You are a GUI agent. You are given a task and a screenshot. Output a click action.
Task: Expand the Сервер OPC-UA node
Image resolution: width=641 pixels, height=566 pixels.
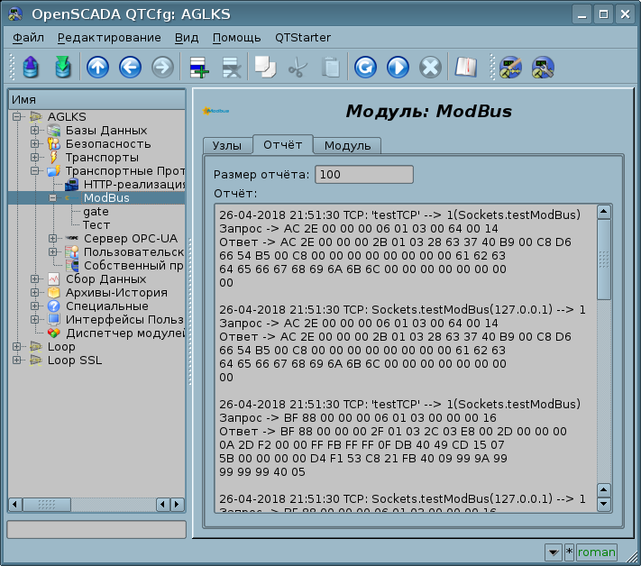tap(53, 239)
